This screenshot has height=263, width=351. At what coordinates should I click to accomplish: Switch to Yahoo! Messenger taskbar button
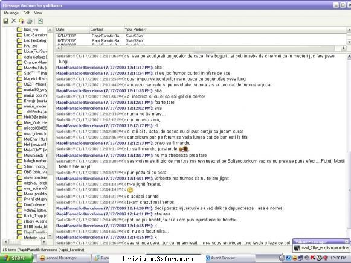pyautogui.click(x=63, y=258)
